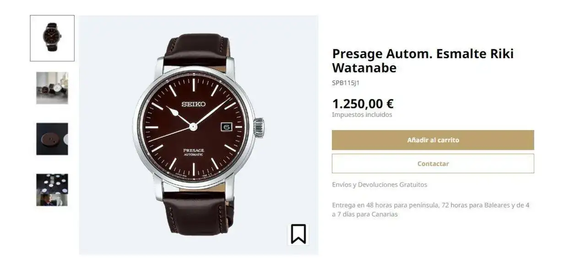
Task: Click the watch crown in the image
Action: point(259,128)
